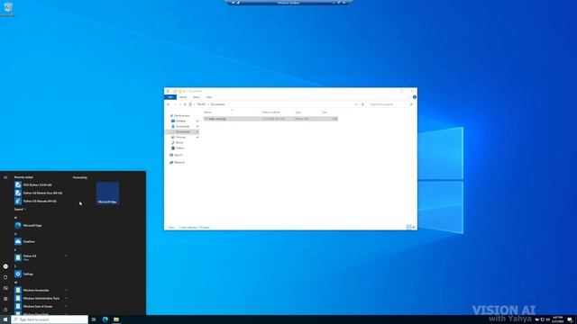The image size is (577, 324).
Task: Open the View ribbon tab in Explorer
Action: 209,97
